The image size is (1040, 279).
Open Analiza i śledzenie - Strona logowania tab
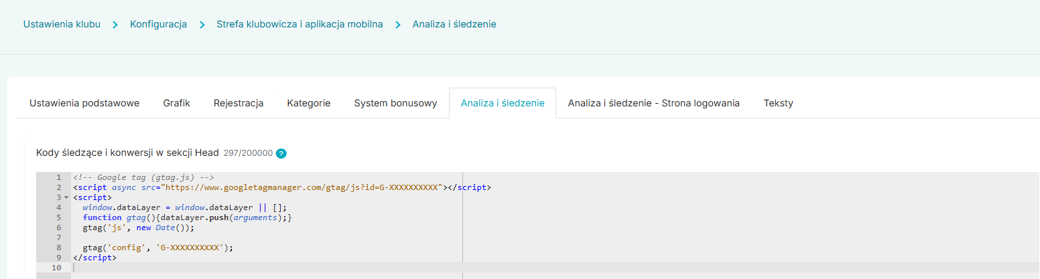click(x=653, y=103)
